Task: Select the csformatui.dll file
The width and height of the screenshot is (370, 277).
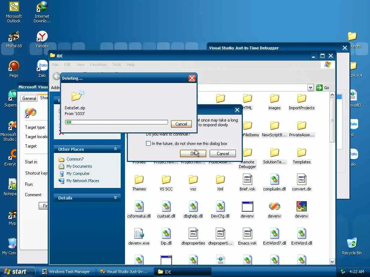Action: tap(139, 210)
